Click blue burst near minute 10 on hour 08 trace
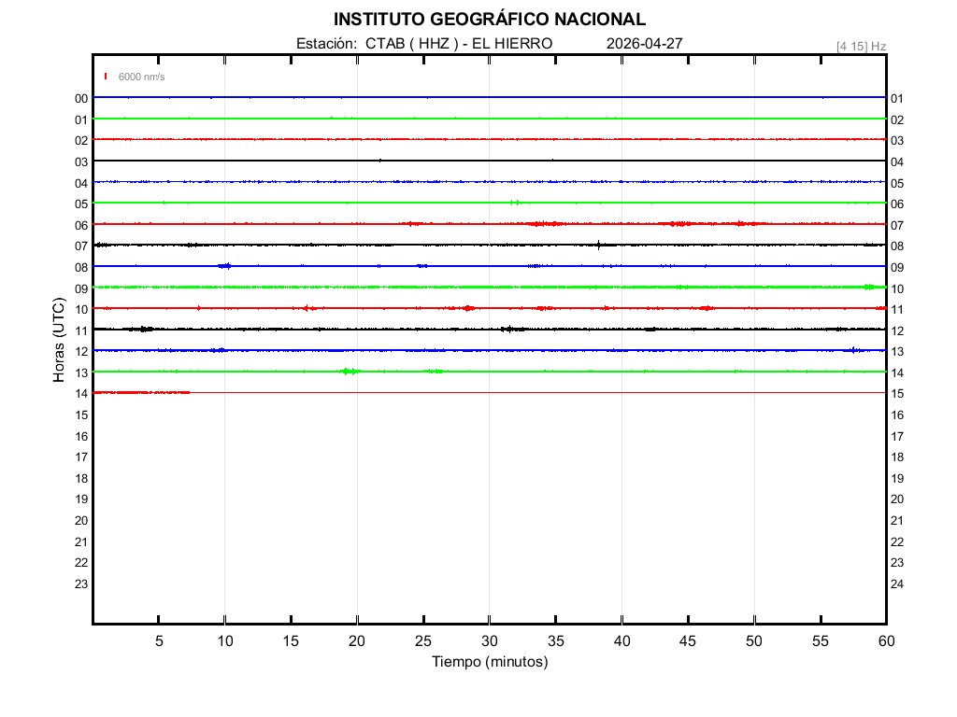 click(x=225, y=266)
